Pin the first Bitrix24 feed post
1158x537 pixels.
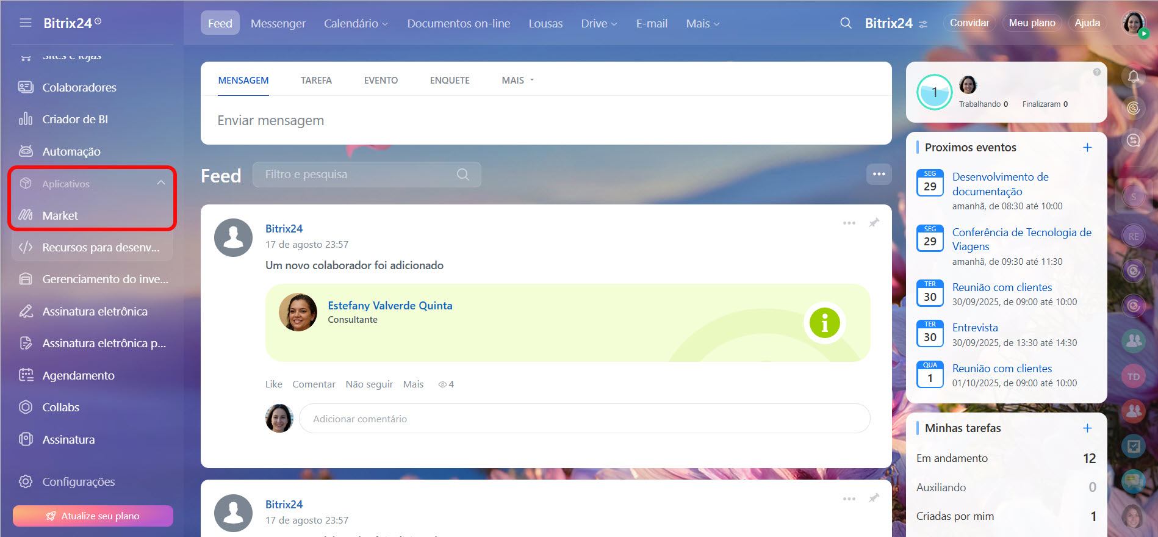874,223
